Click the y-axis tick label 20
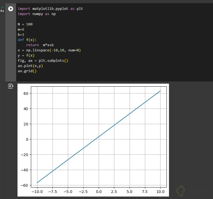Screen dimensions: 213x199 click(x=26, y=124)
